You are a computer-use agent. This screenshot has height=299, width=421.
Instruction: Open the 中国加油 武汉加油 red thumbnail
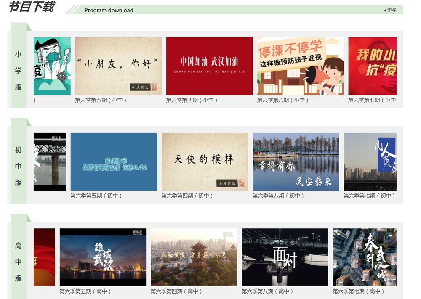point(209,66)
